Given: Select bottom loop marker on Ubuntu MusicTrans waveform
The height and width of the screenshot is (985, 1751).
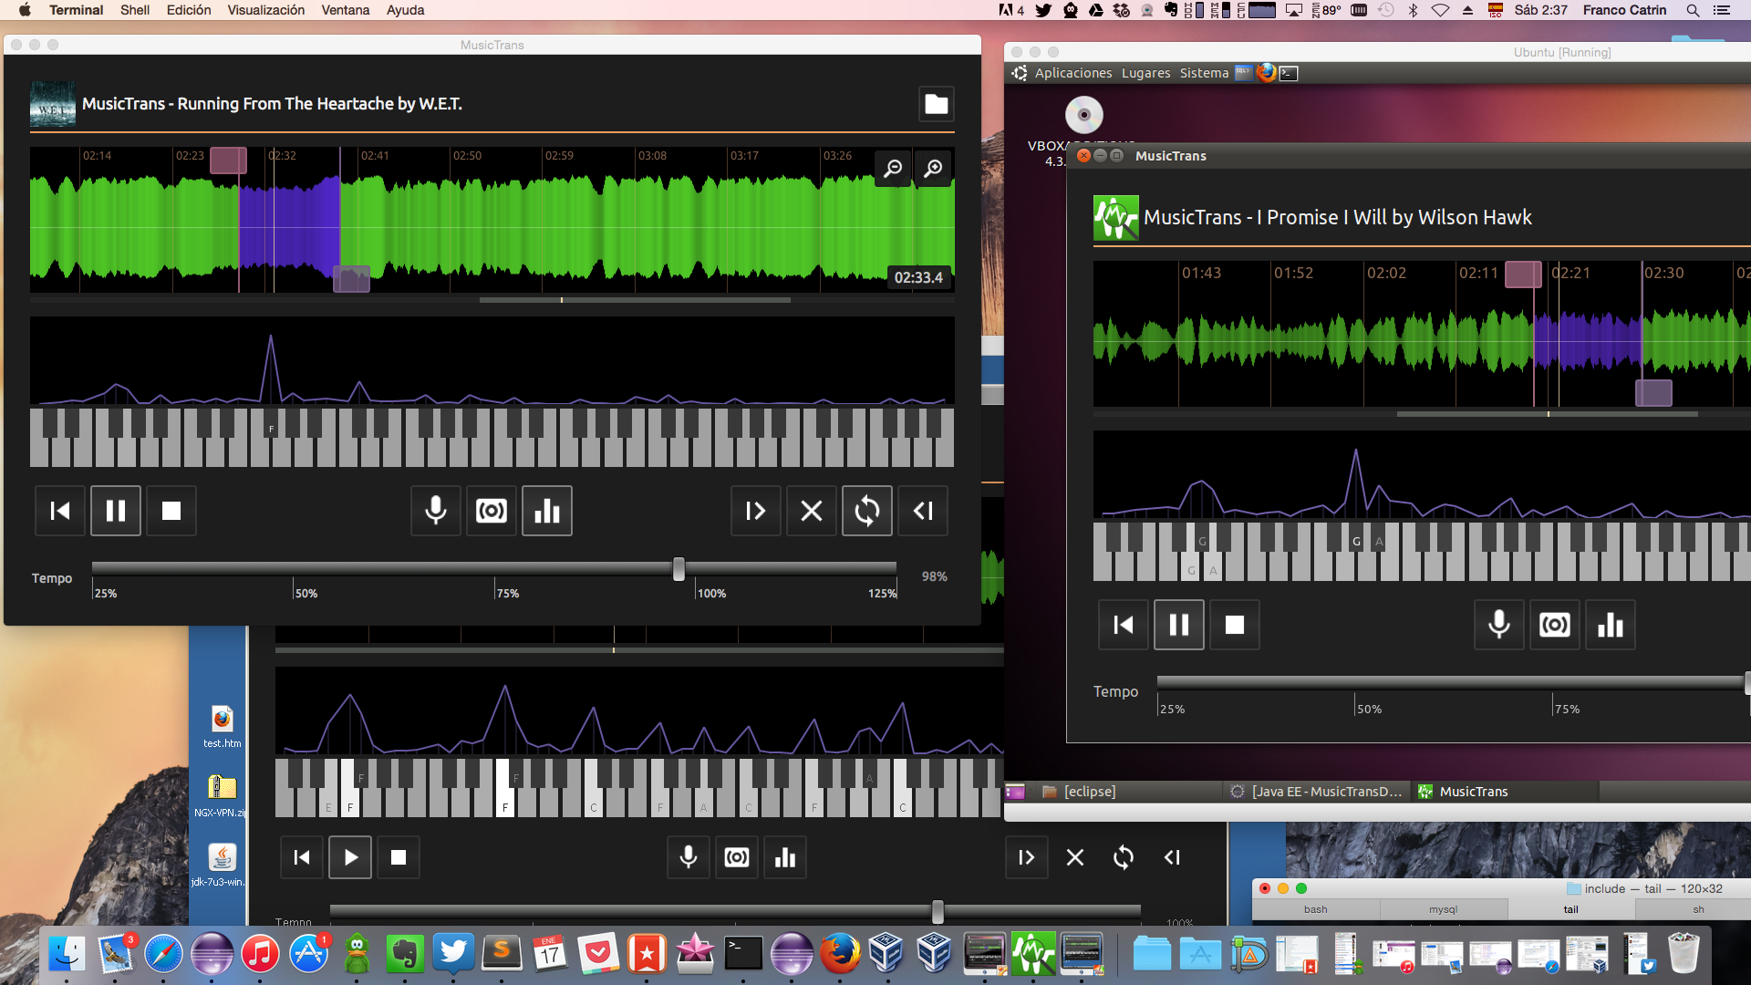Looking at the screenshot, I should [x=1653, y=393].
